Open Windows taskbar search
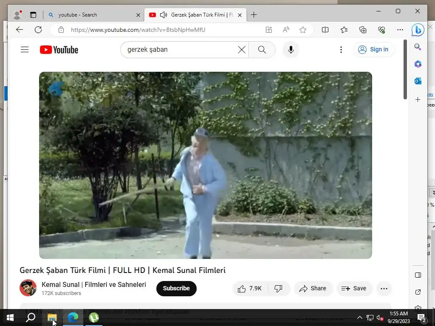The image size is (435, 326). coord(31,318)
